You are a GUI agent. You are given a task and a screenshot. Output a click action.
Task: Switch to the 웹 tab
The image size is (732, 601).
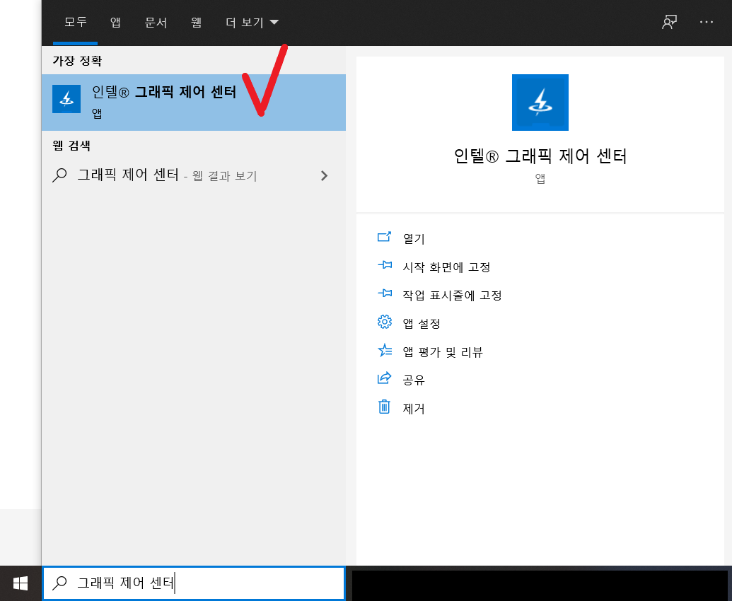pos(196,22)
